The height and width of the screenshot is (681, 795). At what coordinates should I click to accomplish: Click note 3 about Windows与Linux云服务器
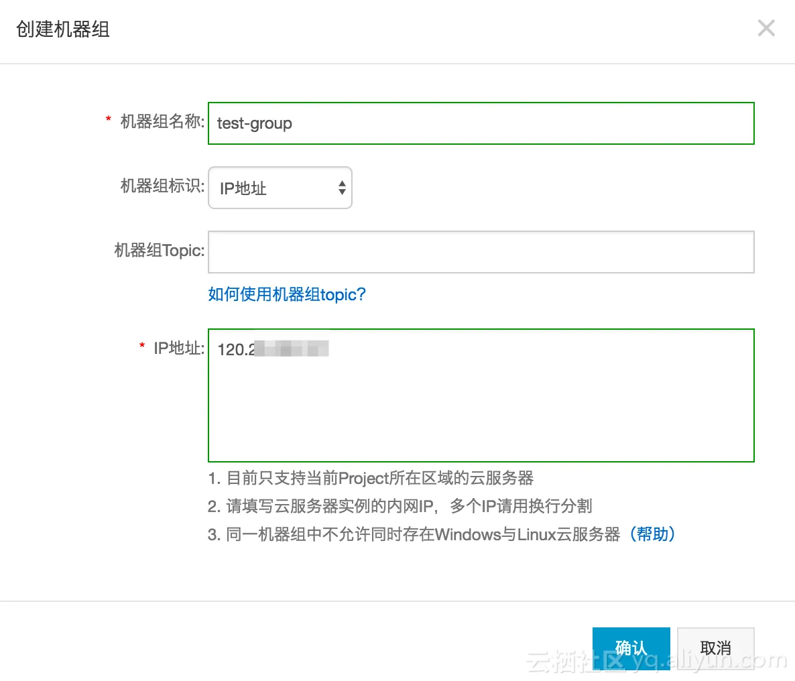click(x=414, y=534)
